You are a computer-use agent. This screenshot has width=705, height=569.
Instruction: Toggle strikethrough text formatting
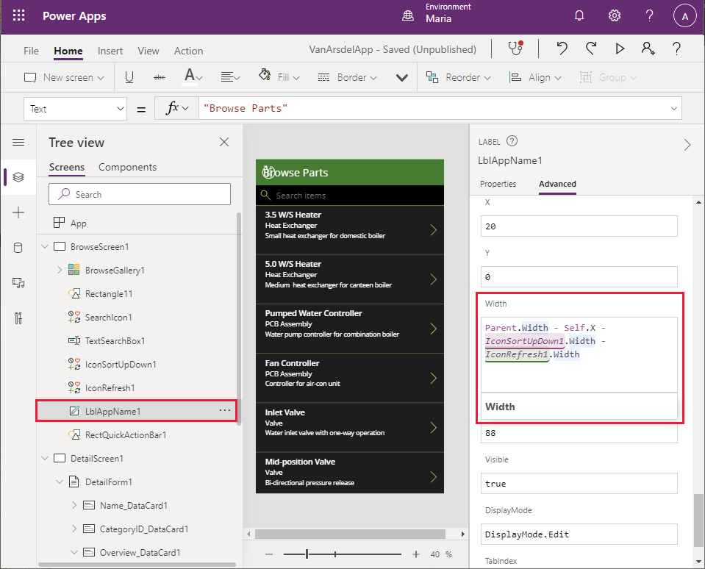pyautogui.click(x=159, y=77)
